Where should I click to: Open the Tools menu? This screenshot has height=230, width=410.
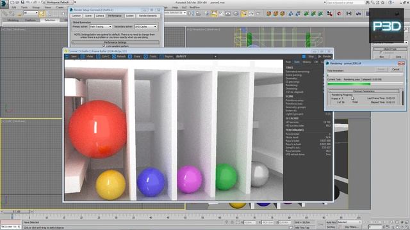click(24, 8)
